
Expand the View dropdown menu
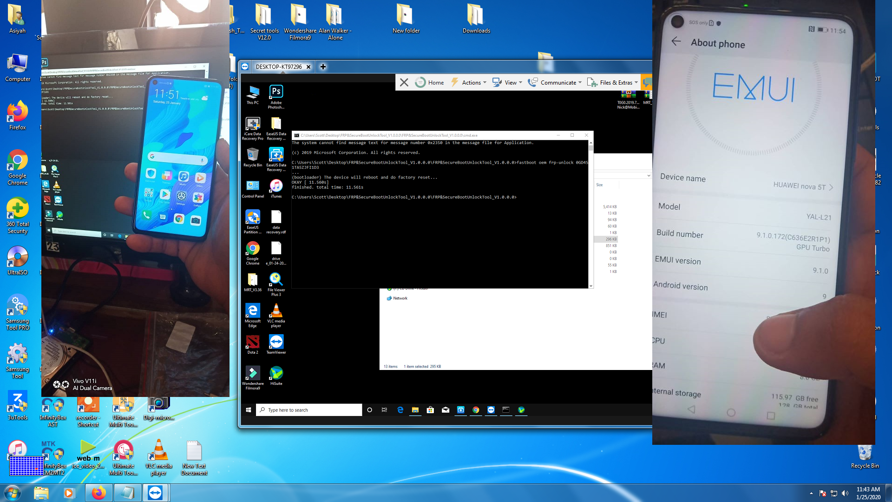(x=507, y=82)
